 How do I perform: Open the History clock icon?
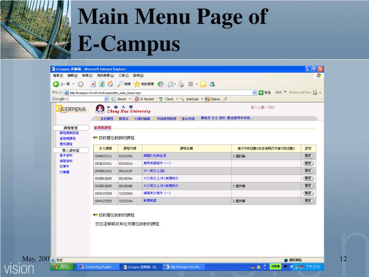coord(160,84)
